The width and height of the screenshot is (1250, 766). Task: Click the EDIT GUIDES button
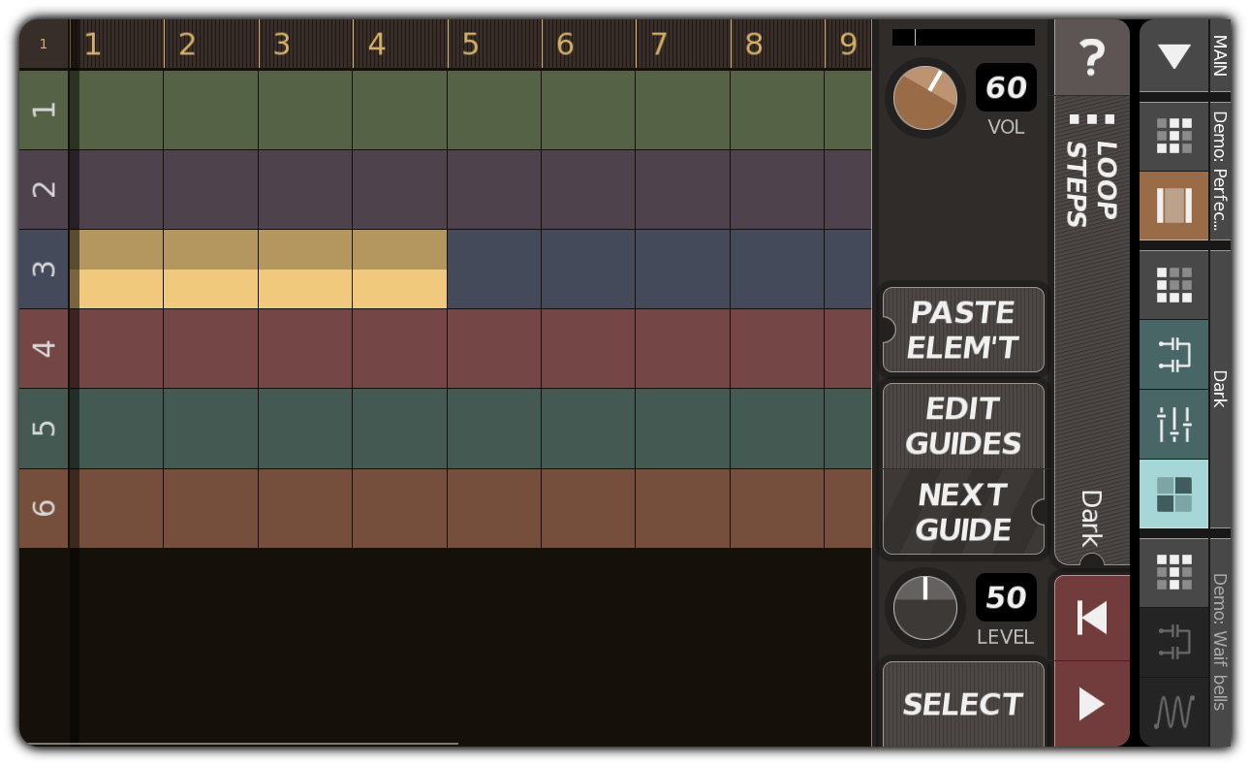pyautogui.click(x=962, y=425)
